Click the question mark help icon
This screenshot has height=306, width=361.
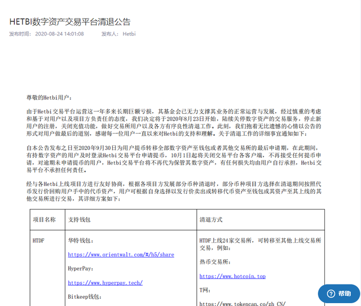tap(329, 294)
